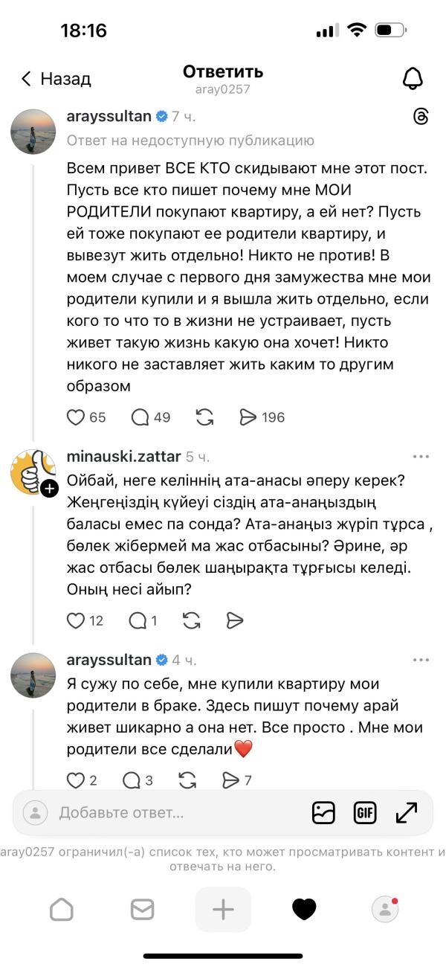Viewport: 446px width, 967px height.
Task: Like arayssultan's bottom comment showing 2 likes
Action: 77,780
